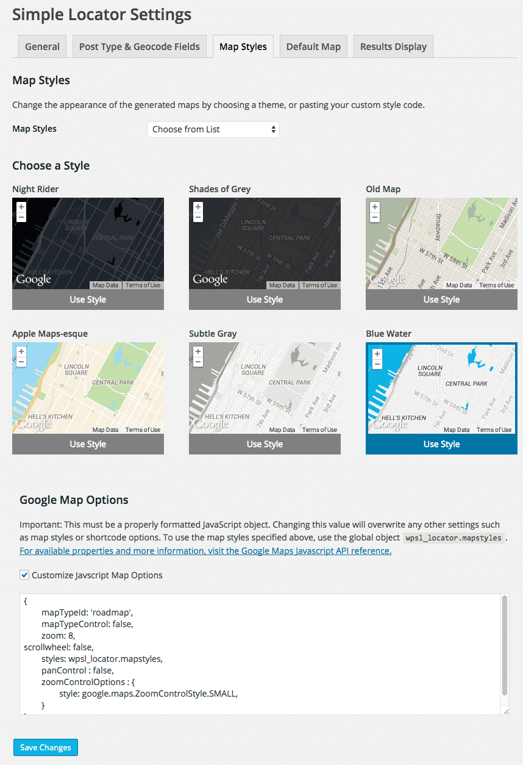The height and width of the screenshot is (765, 523).
Task: Click Terms of Use on Old Map
Action: click(x=496, y=286)
